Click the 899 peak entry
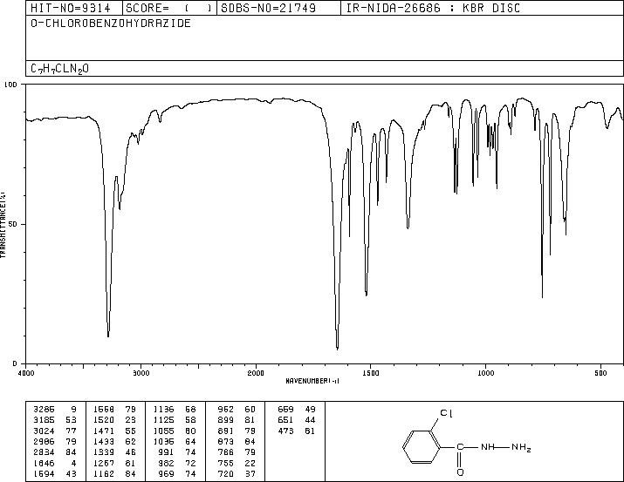 [x=226, y=420]
